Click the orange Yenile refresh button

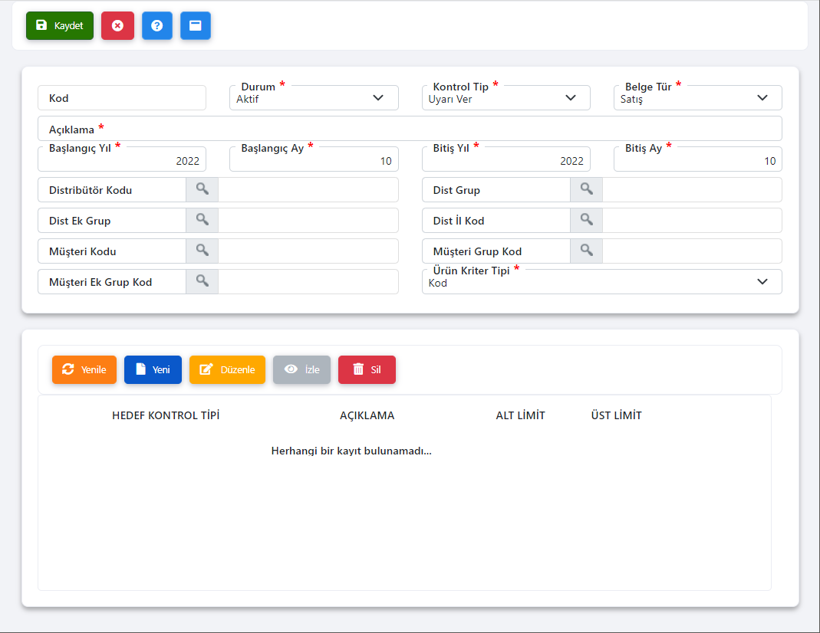pos(84,369)
